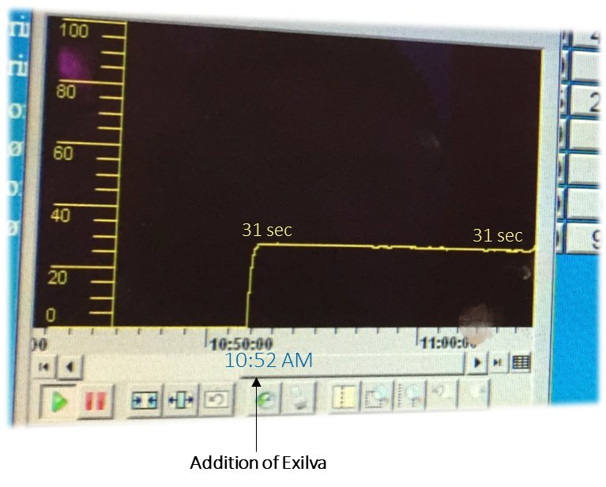Image resolution: width=606 pixels, height=487 pixels.
Task: Open the data table grid icon
Action: (x=521, y=362)
